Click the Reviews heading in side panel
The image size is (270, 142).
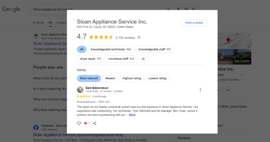184,138
